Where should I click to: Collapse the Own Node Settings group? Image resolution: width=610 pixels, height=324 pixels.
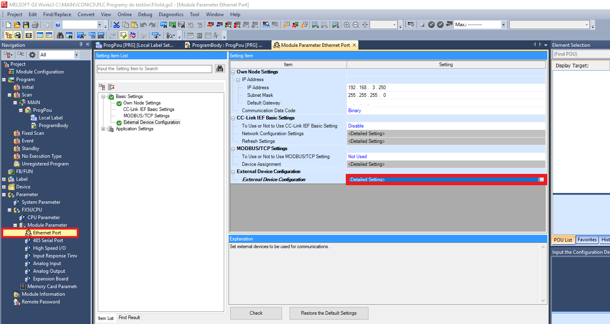233,72
